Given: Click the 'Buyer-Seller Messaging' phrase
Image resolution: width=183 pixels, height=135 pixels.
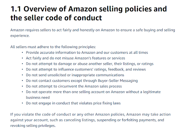Looking at the screenshot, I should 118,81.
